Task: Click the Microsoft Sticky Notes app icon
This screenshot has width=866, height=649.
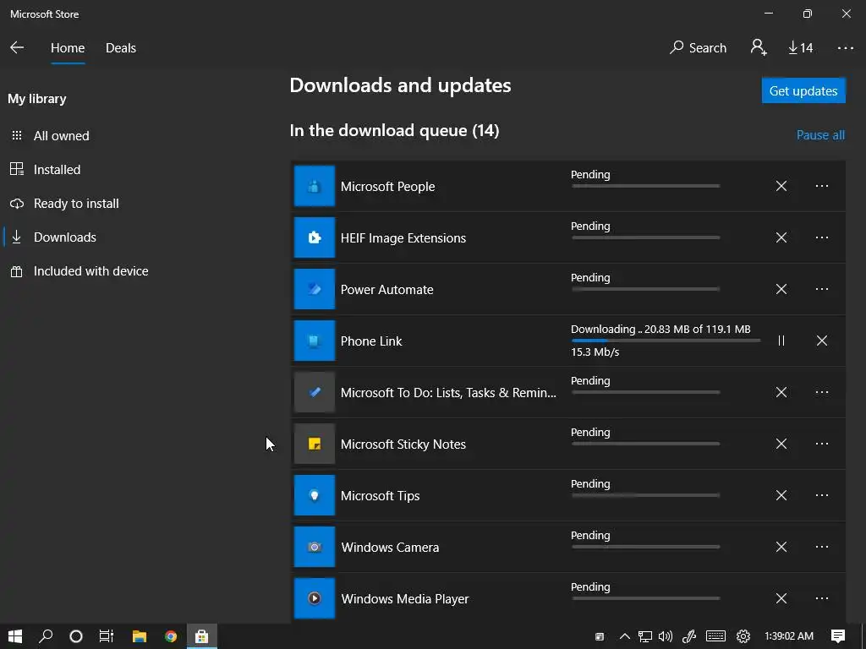Action: [x=315, y=444]
